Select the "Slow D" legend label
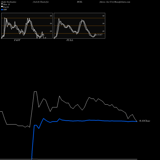The height and width of the screenshot is (160, 160). 6,4
